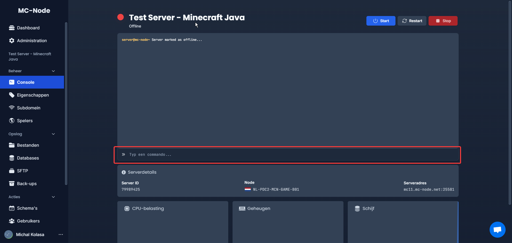This screenshot has width=512, height=243.
Task: Click the Gebruikers people icon
Action: [12, 221]
